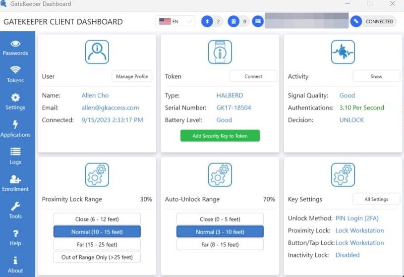Click the Key Settings gears icon
This screenshot has height=277, width=404.
tap(343, 175)
